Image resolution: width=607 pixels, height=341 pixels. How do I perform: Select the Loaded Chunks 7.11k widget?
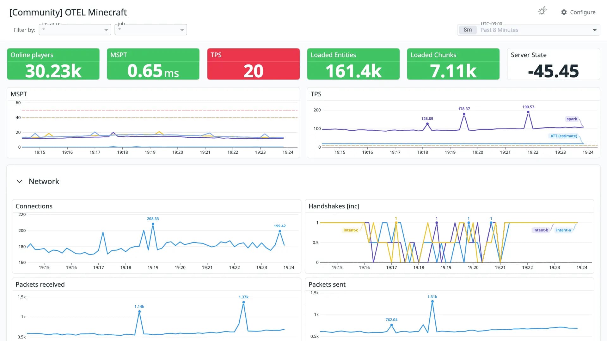[x=453, y=64]
